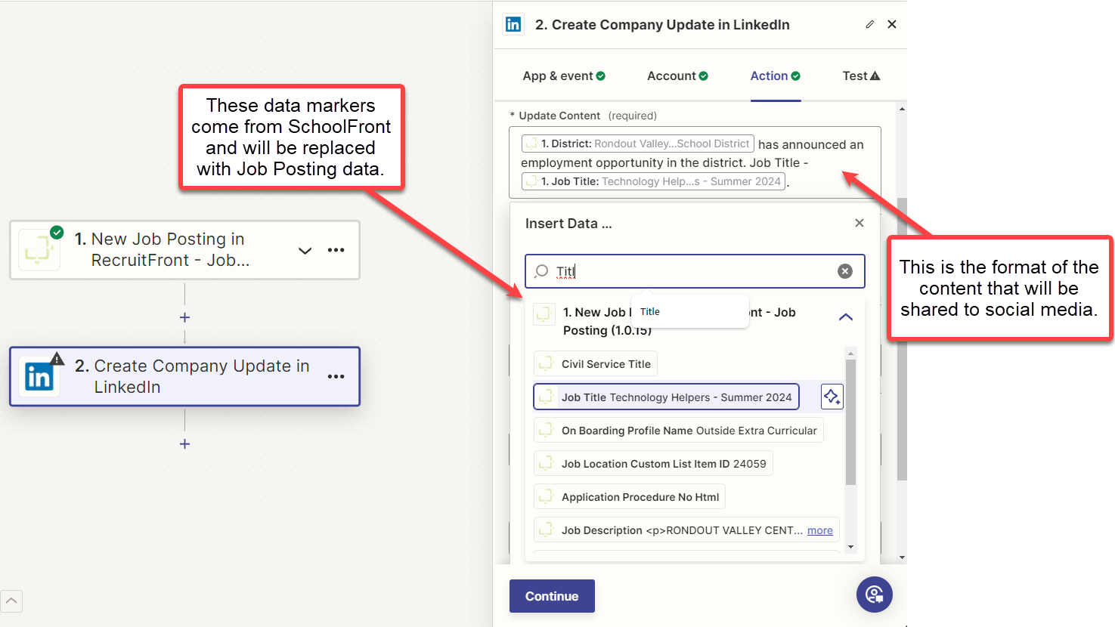
Task: Click the Insert Data heading text
Action: click(568, 224)
